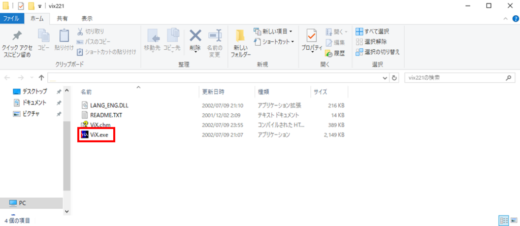Click the ViX.exe file icon
Image resolution: width=520 pixels, height=226 pixels.
pyautogui.click(x=85, y=135)
